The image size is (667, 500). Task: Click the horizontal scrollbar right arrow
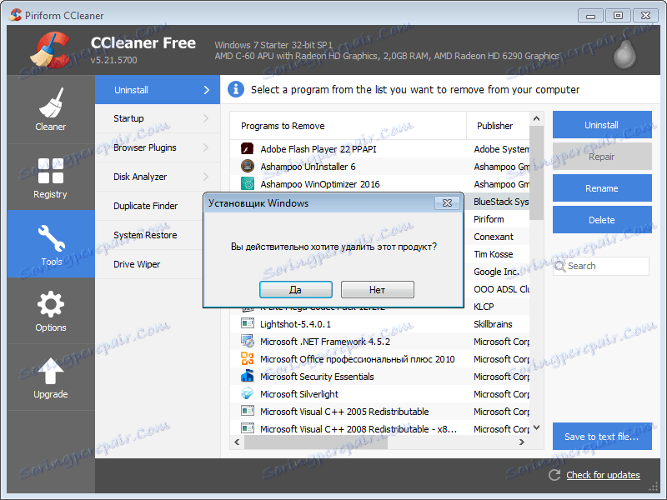pos(522,442)
